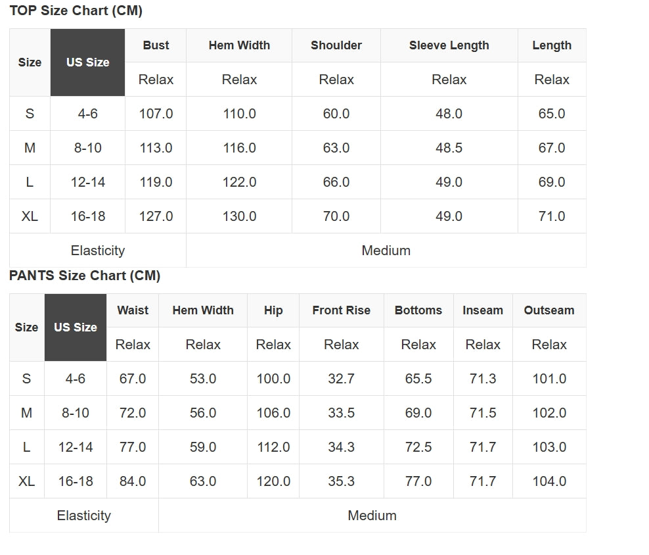Viewport: 649px width, 555px height.
Task: Click the Inseam column header
Action: coord(482,310)
